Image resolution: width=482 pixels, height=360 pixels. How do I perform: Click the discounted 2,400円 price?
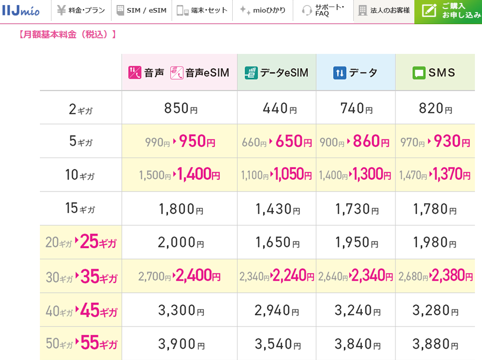click(198, 275)
